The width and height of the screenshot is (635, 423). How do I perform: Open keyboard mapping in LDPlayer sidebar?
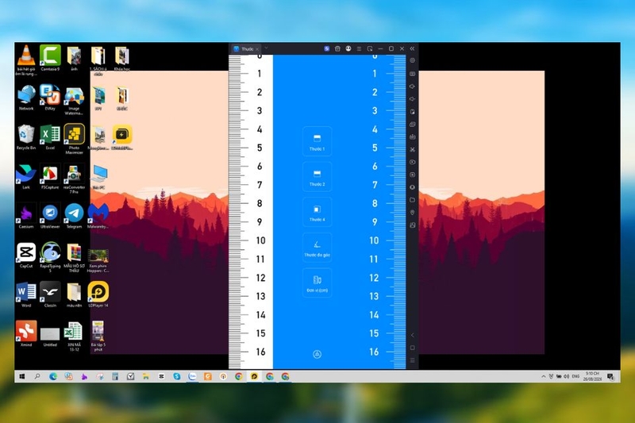pos(412,74)
